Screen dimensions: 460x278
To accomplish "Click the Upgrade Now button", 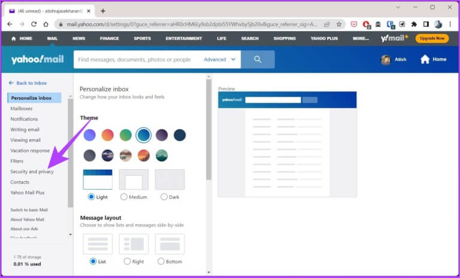I will pyautogui.click(x=432, y=38).
